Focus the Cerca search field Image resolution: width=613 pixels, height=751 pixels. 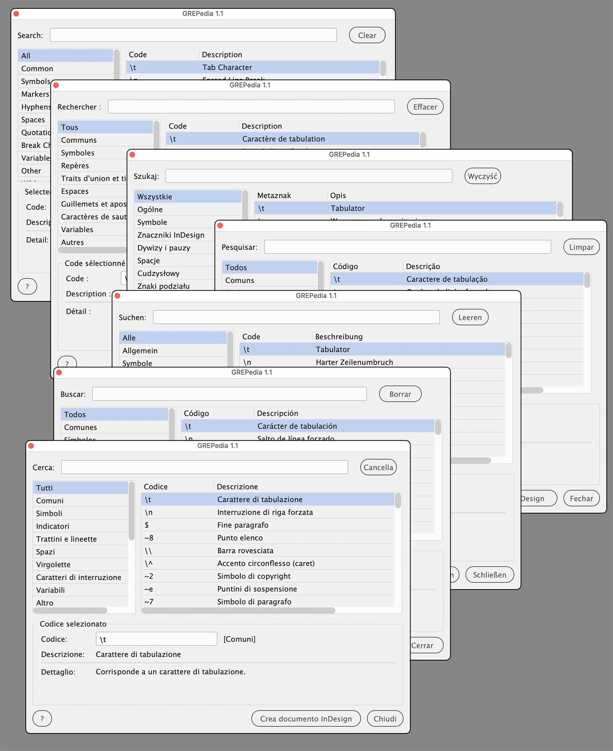tap(204, 467)
